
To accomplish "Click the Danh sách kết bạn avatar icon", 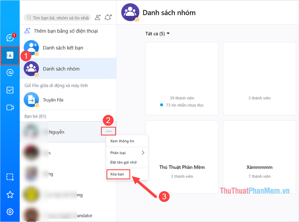I will [x=31, y=48].
